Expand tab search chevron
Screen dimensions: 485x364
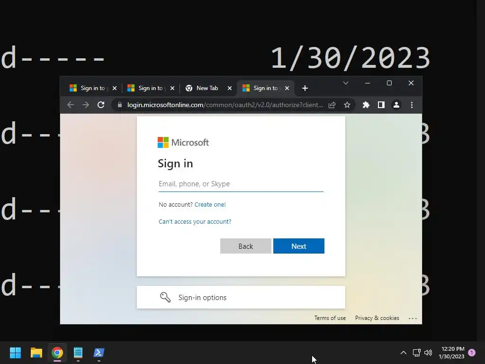point(346,83)
